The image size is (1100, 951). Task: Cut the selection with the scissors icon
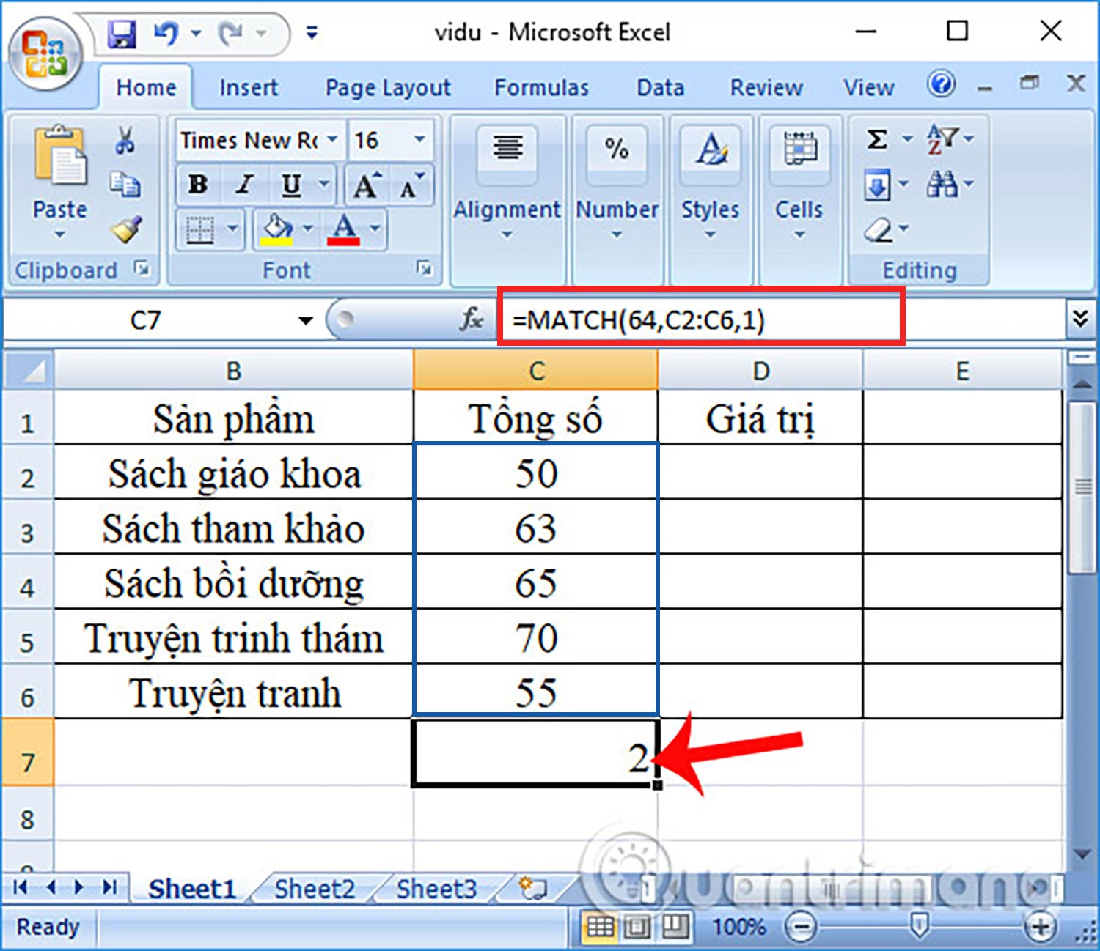[x=125, y=140]
